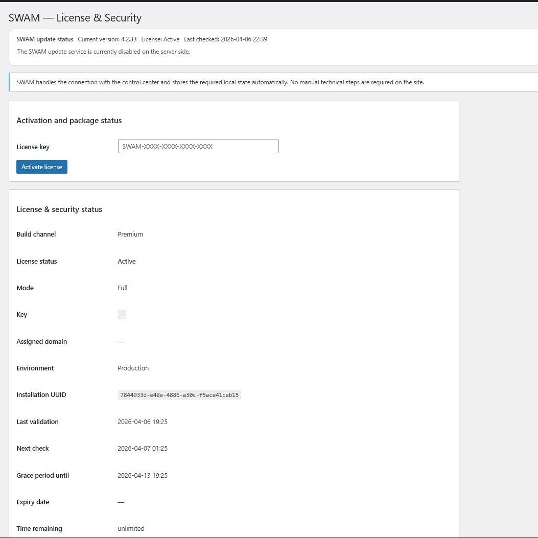Click Current version 4.2.33 text
Screen dimensions: 538x538
(106, 39)
